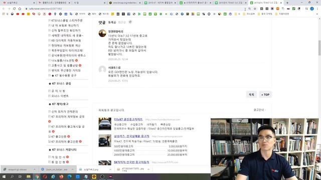Open sidebar menu 신차 최저가 견적문의

(x=65, y=111)
